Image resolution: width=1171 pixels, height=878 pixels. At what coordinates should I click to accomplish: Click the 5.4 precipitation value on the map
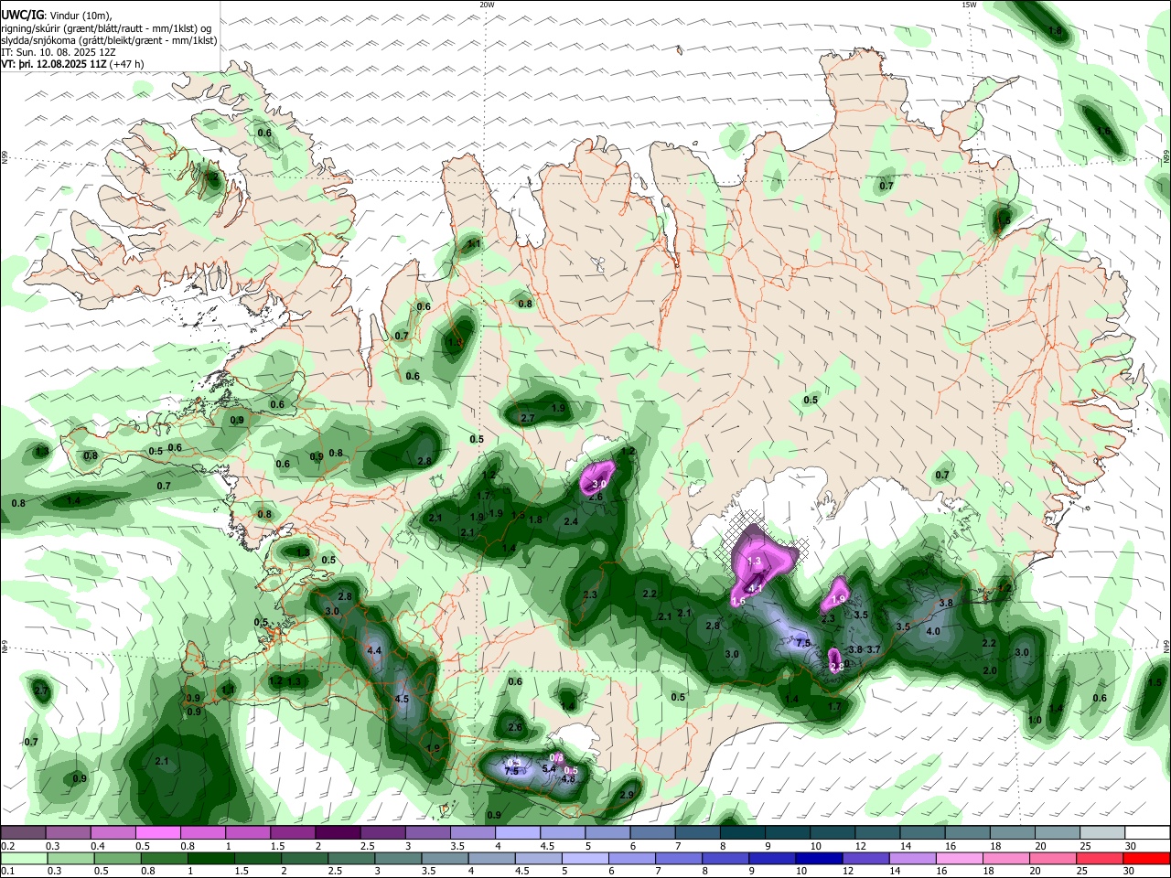tap(549, 769)
